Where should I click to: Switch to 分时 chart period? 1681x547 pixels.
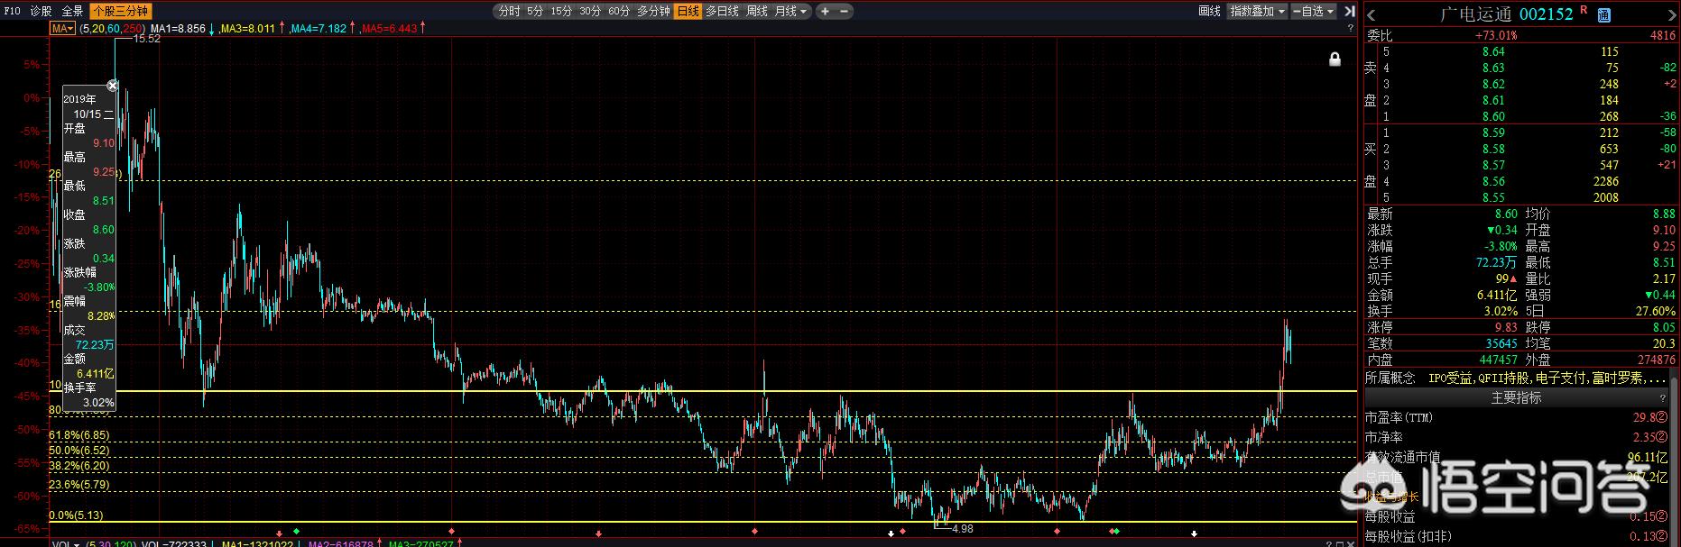click(509, 12)
